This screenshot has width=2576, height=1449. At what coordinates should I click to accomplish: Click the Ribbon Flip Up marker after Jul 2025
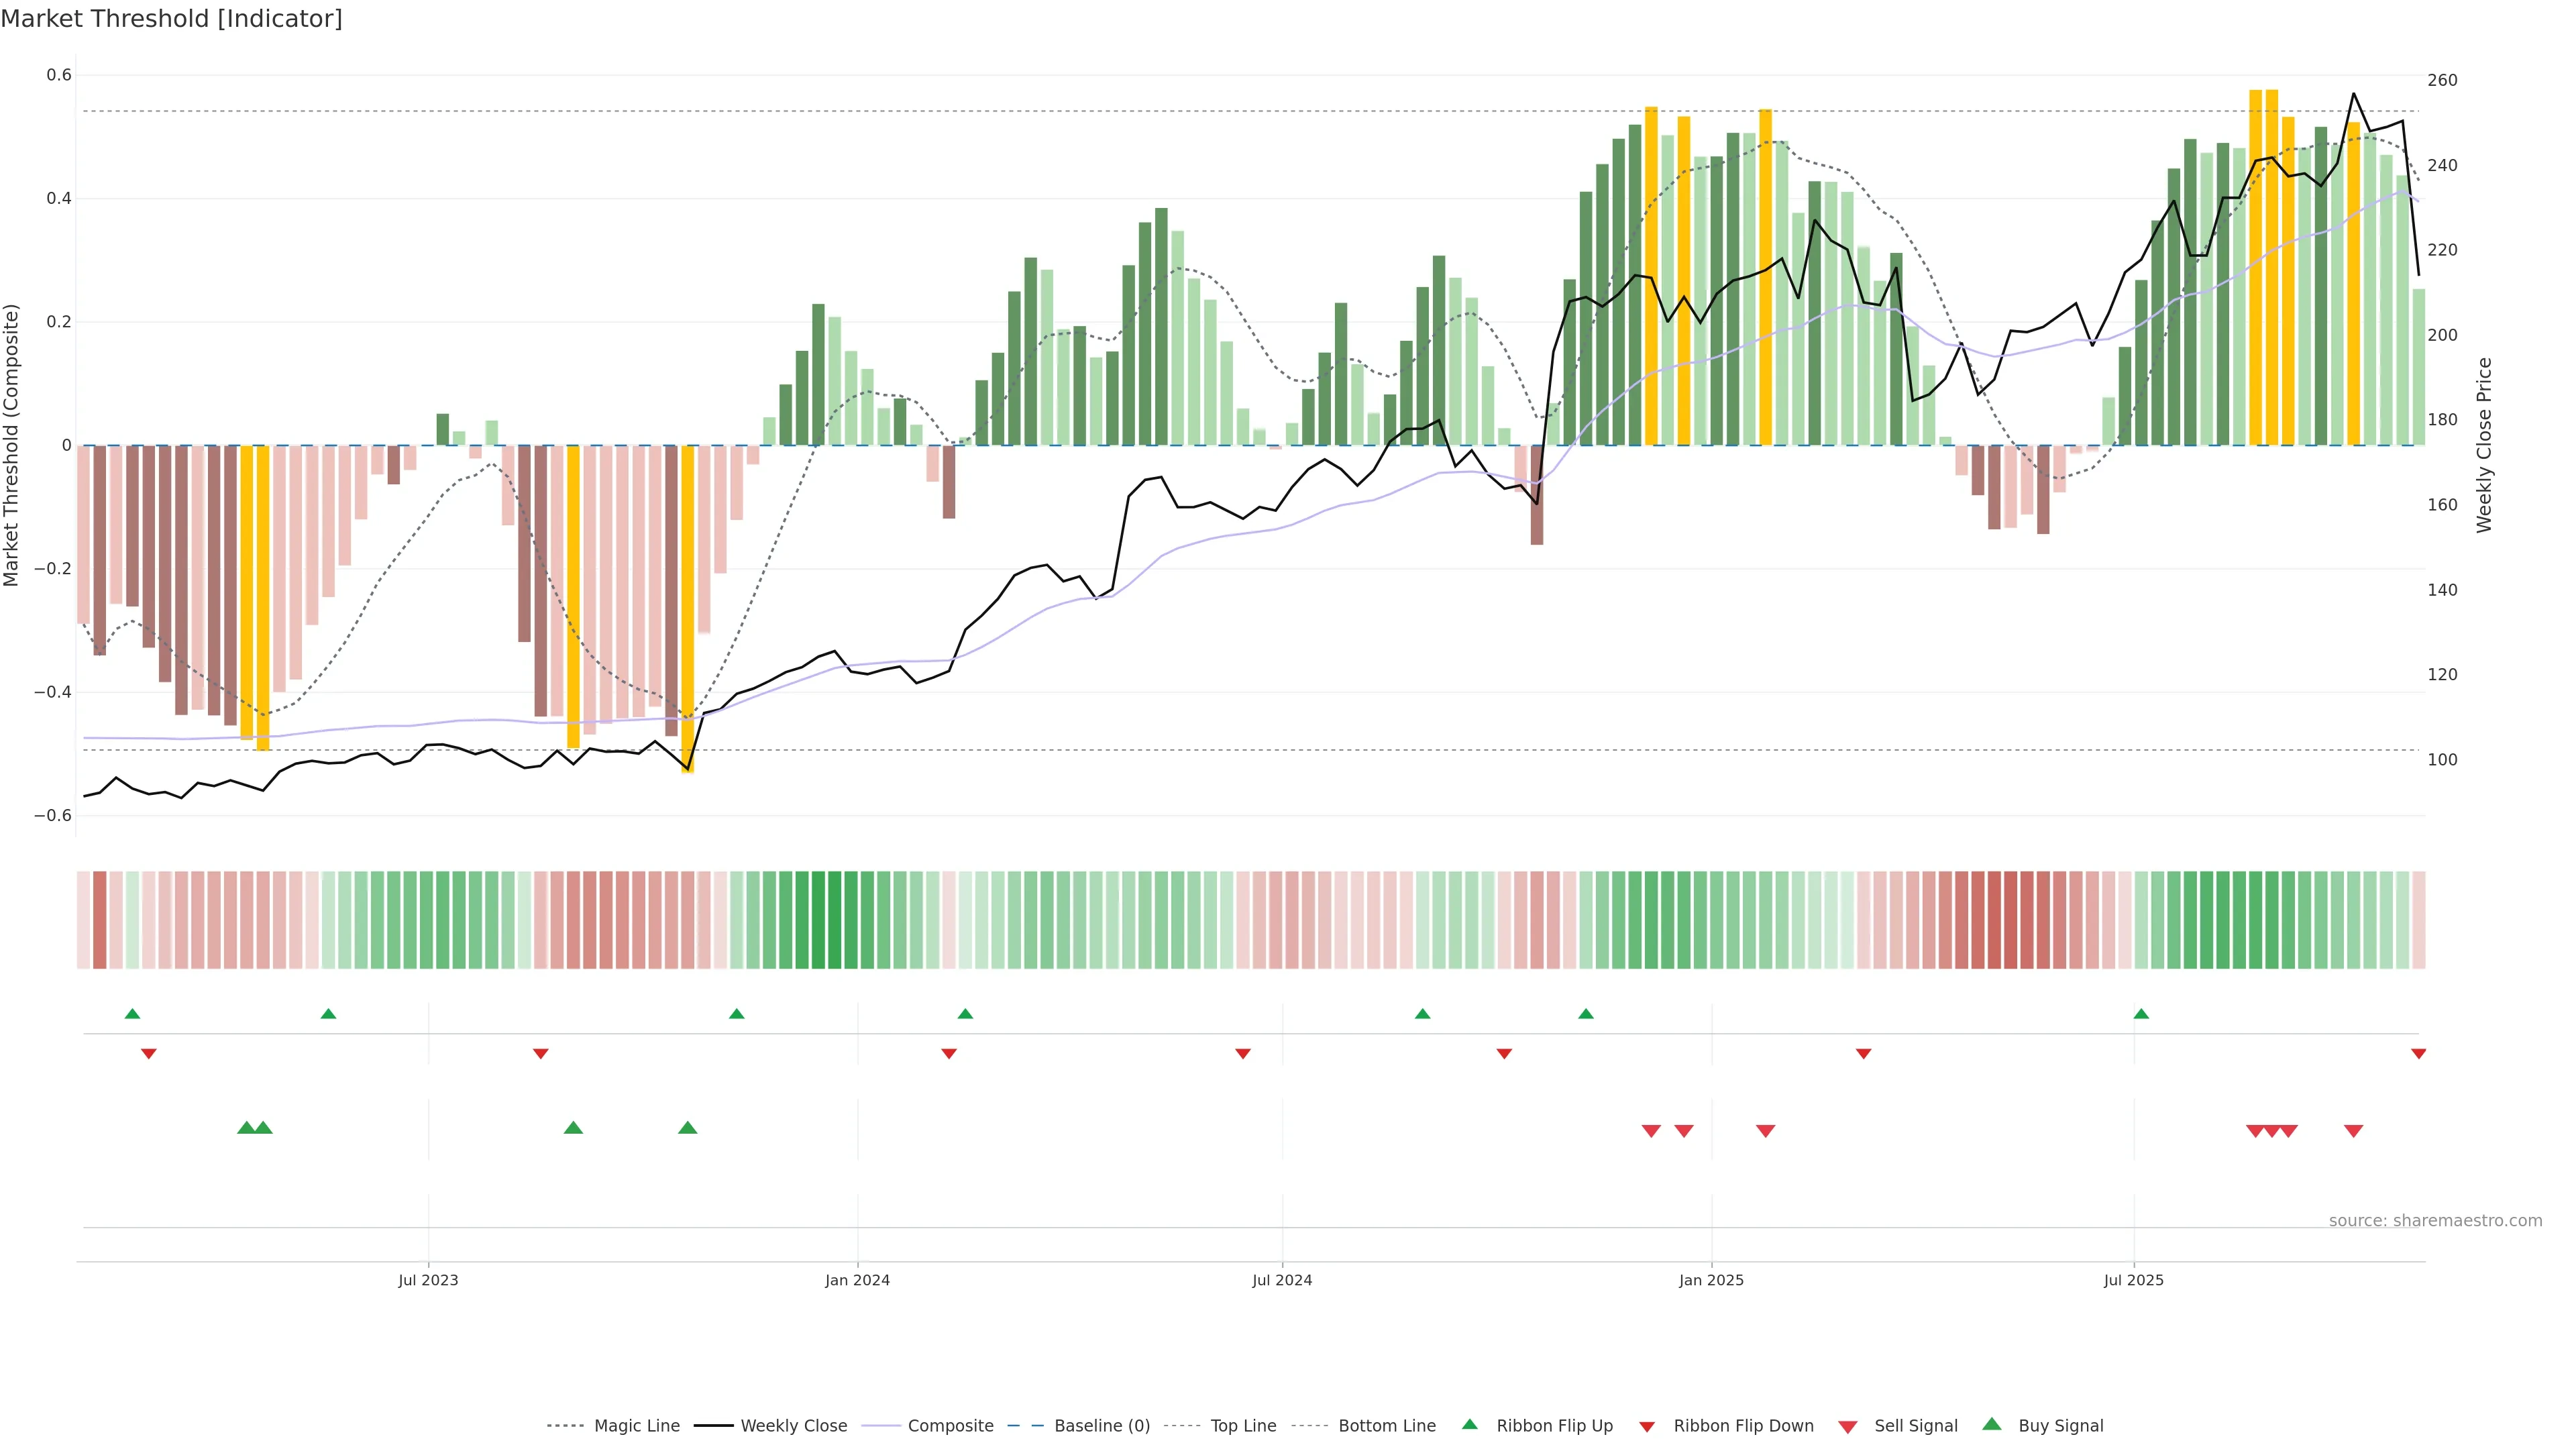tap(2141, 1014)
